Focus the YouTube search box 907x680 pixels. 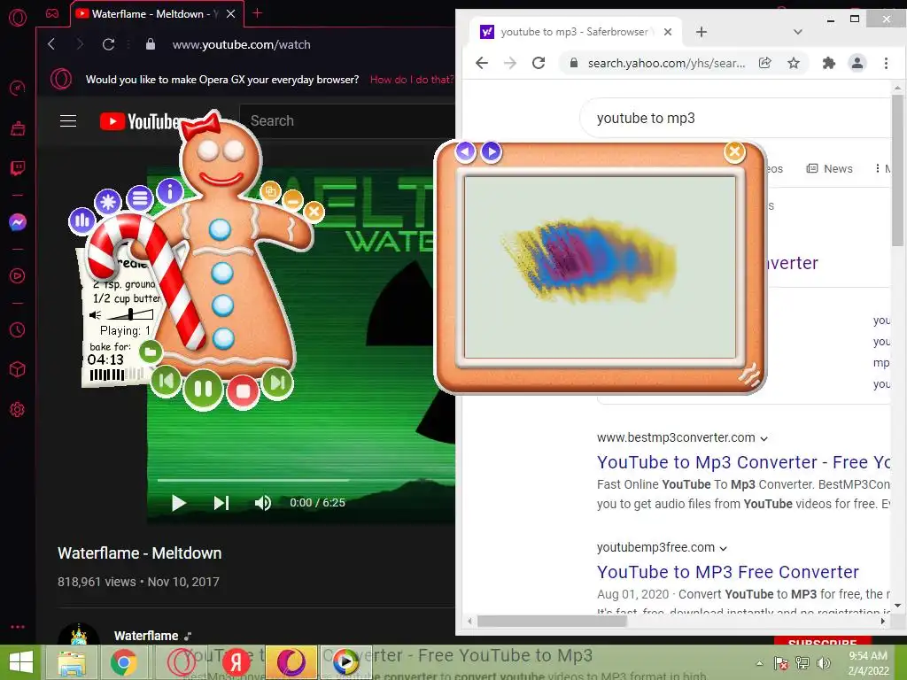(347, 120)
